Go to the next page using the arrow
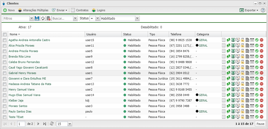The height and width of the screenshot is (129, 268). coord(38,124)
